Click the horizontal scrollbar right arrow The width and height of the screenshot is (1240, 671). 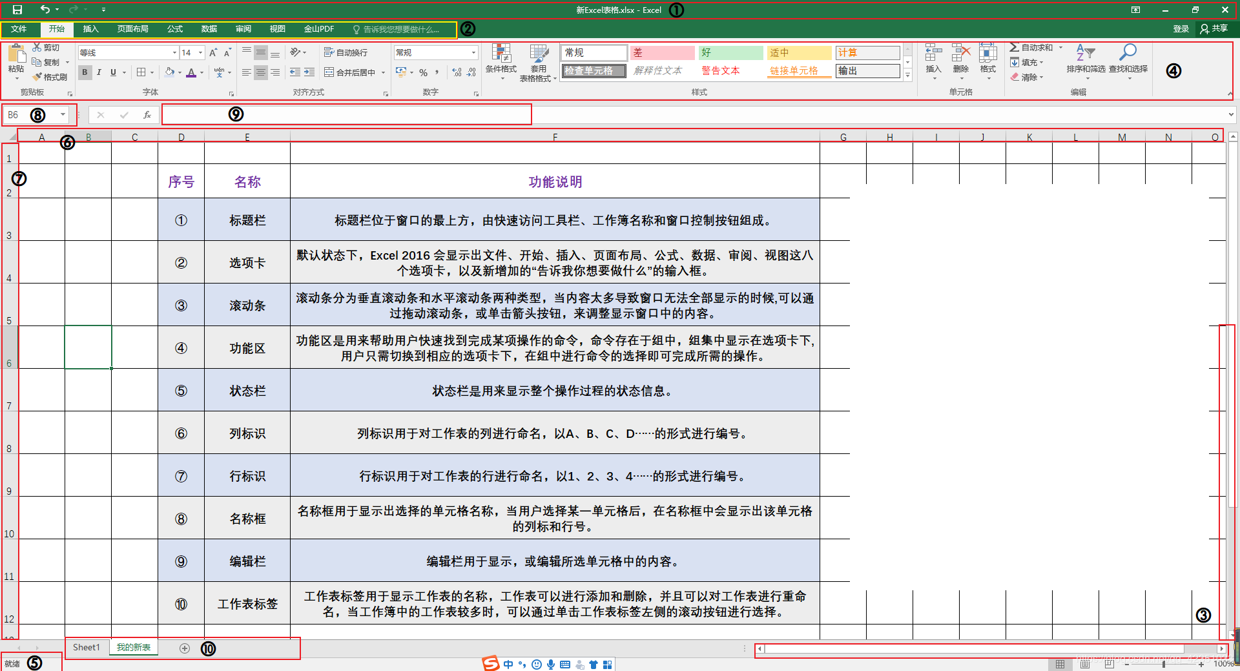click(x=1221, y=648)
